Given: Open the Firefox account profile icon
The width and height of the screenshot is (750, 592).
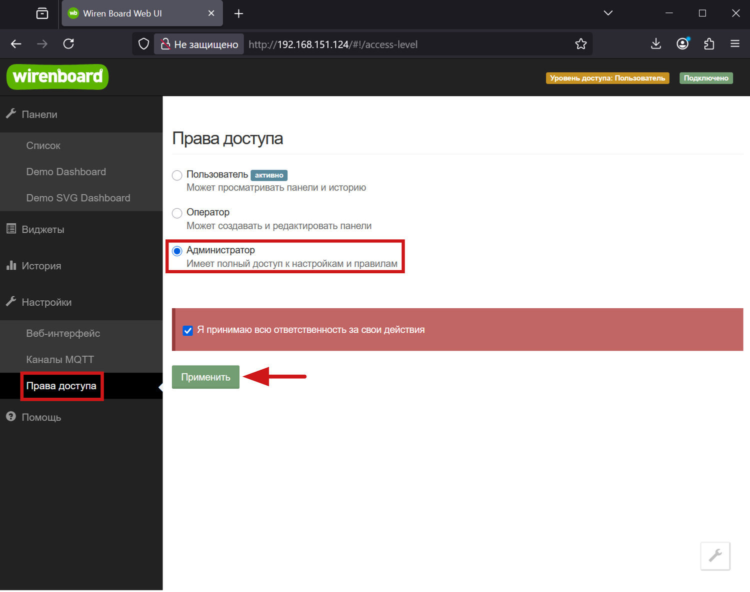Looking at the screenshot, I should point(682,44).
